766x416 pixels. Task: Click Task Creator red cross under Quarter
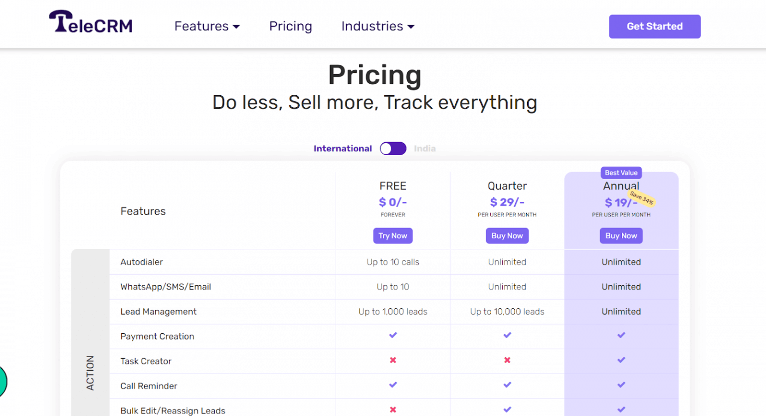point(507,360)
